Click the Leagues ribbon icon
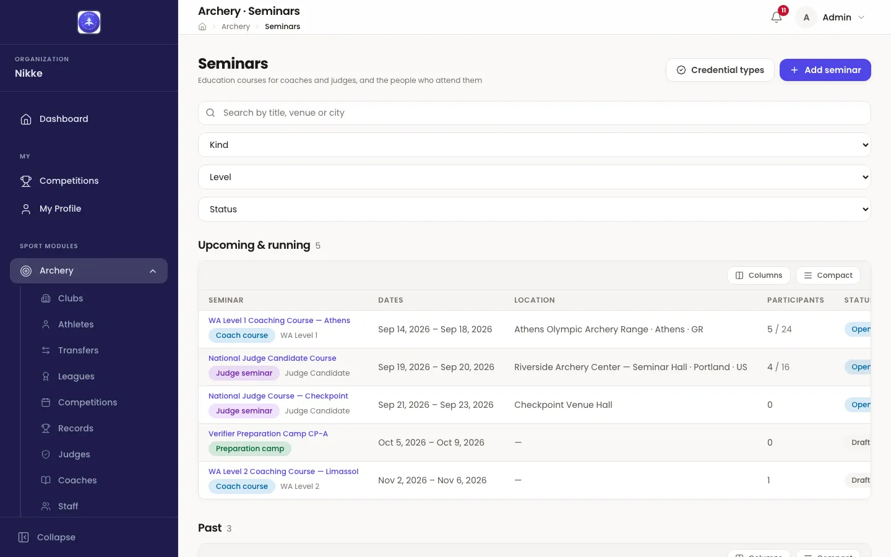The height and width of the screenshot is (557, 891). click(46, 376)
